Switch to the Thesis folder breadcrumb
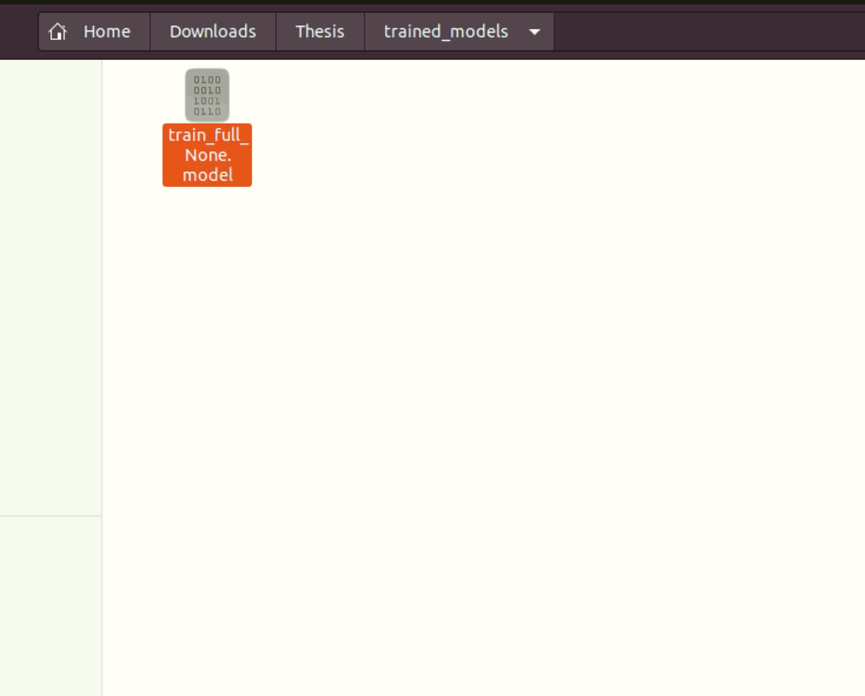865x696 pixels. (320, 31)
